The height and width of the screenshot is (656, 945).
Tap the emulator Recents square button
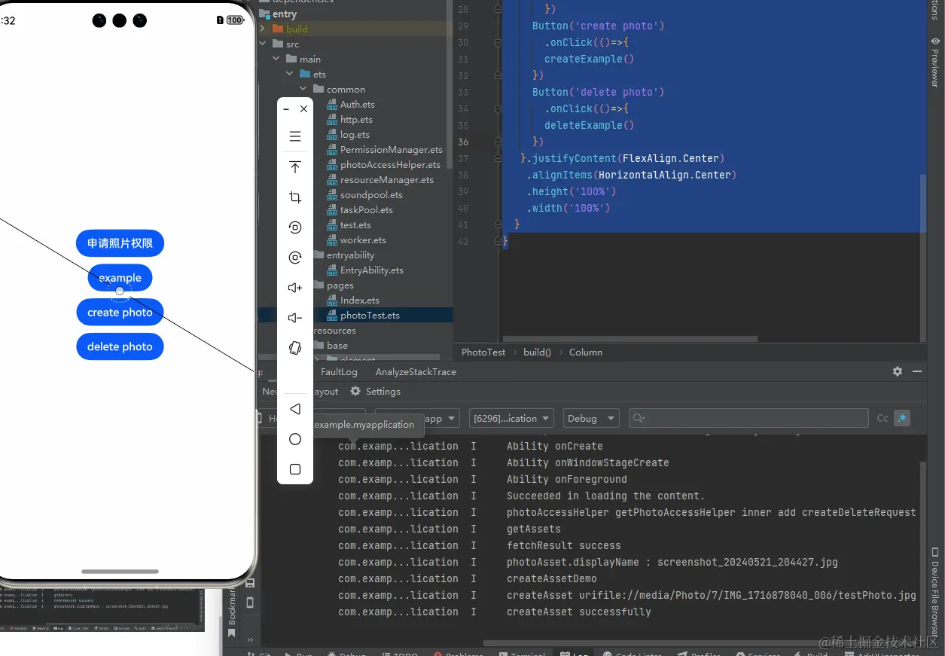click(x=295, y=469)
